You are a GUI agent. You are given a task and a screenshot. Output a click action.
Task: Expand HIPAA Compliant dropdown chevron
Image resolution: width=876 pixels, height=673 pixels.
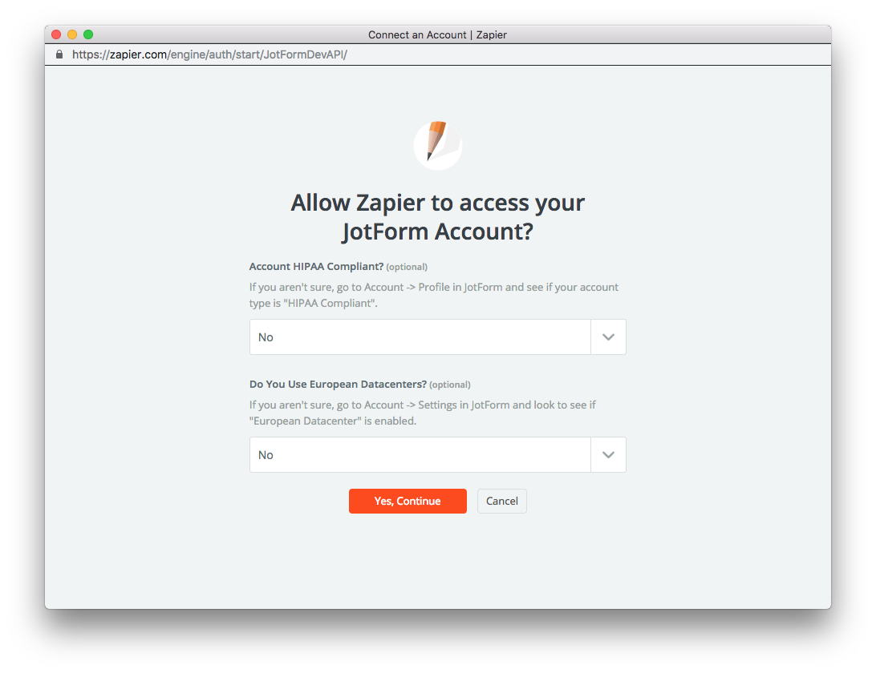tap(608, 337)
